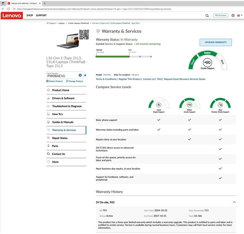The image size is (244, 234).
Task: Click the shield icon beside Warranty & Services heading
Action: tap(98, 31)
